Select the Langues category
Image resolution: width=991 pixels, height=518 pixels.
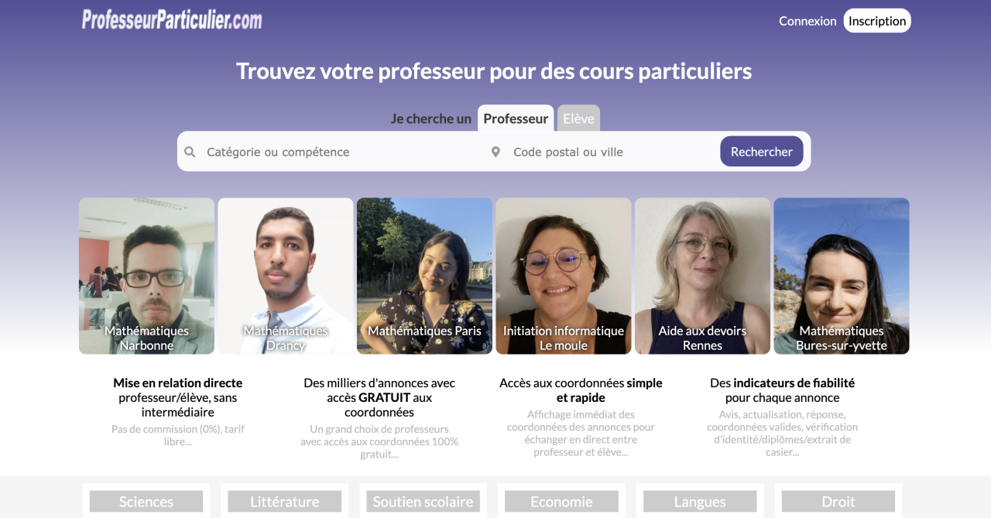[700, 502]
